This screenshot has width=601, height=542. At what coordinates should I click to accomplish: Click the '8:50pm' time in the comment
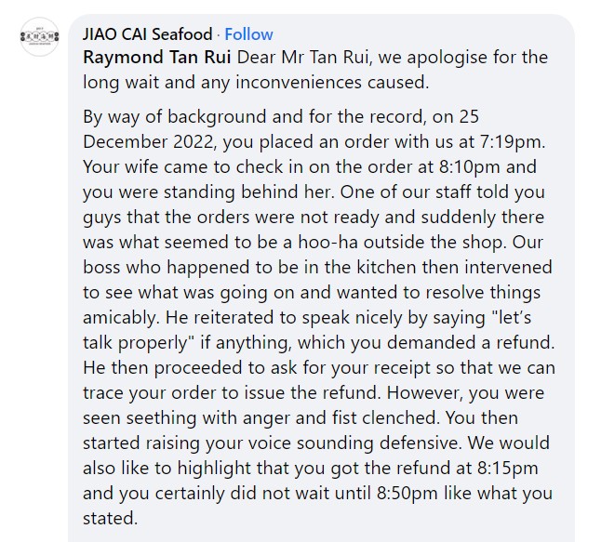coord(407,494)
